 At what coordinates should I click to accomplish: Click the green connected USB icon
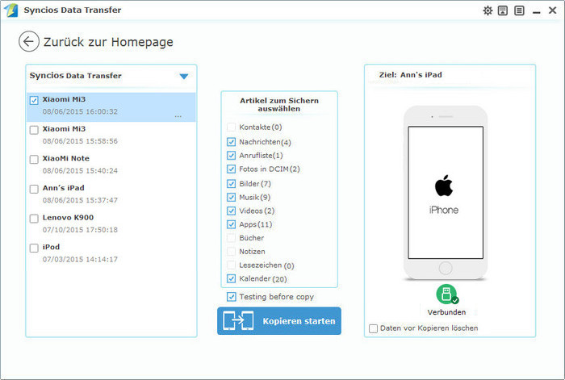click(447, 294)
